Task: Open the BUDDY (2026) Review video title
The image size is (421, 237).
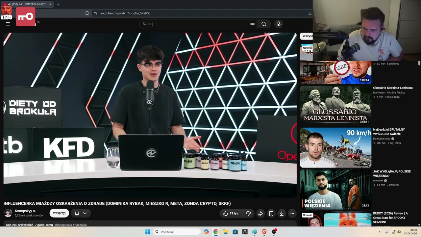Action: click(x=391, y=218)
